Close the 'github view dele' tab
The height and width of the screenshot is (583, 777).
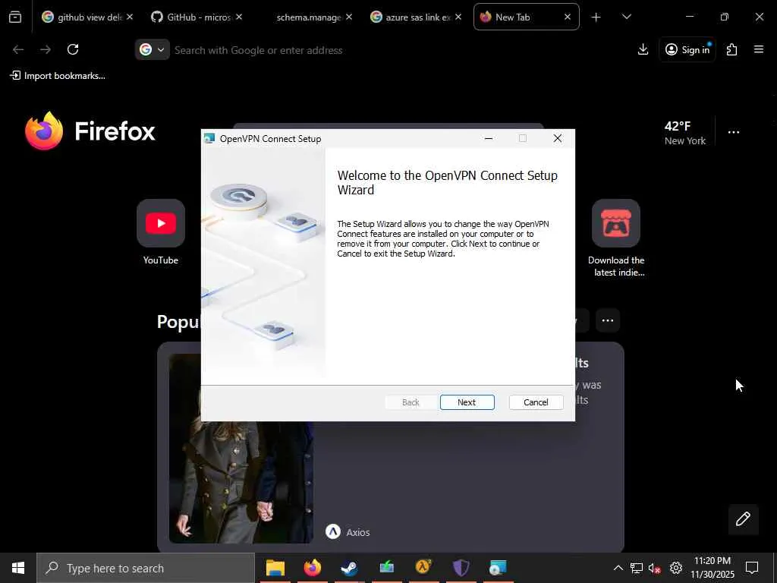tap(129, 17)
